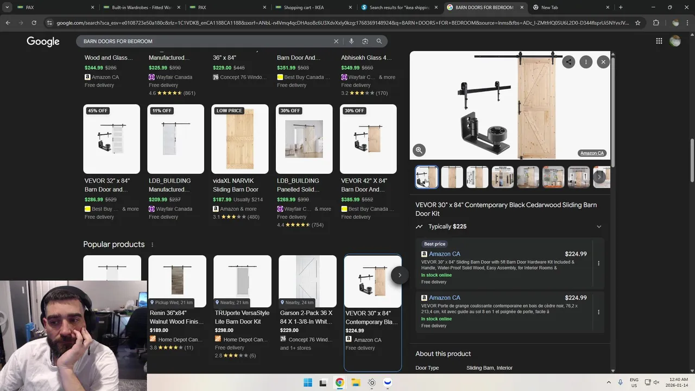Viewport: 695px width, 391px height.
Task: Click the Amazon CA image source label
Action: tap(592, 153)
